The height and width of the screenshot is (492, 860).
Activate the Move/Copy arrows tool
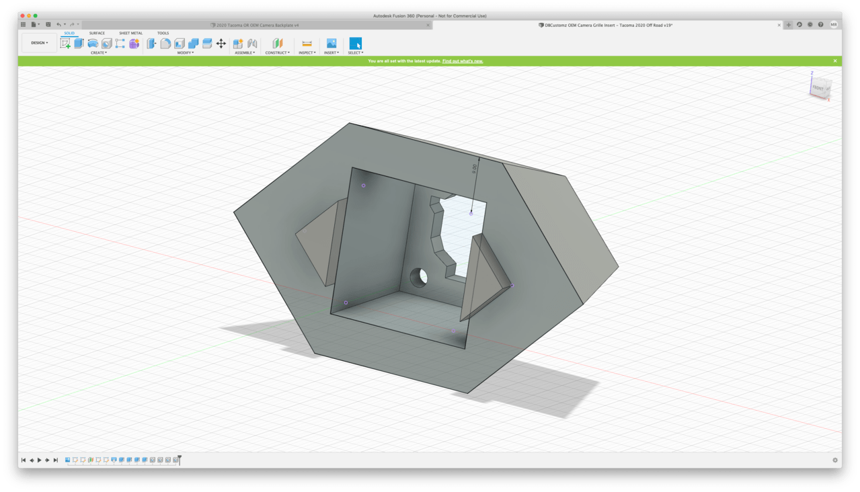point(221,43)
